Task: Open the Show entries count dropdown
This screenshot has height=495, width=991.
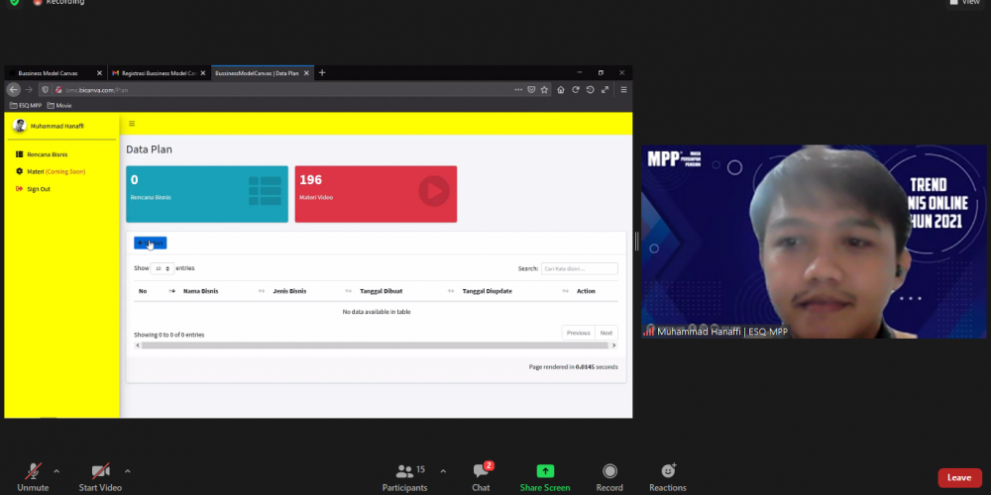Action: coord(163,268)
